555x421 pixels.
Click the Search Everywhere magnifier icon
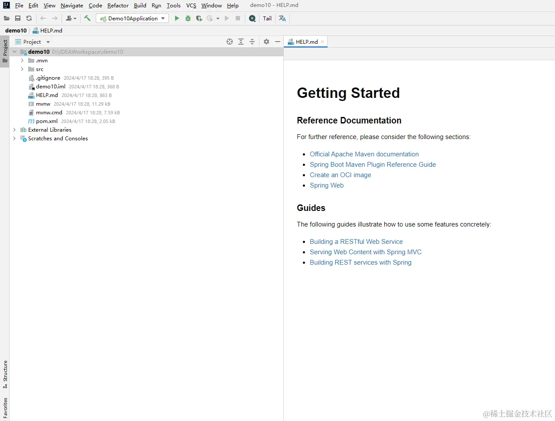click(x=253, y=18)
